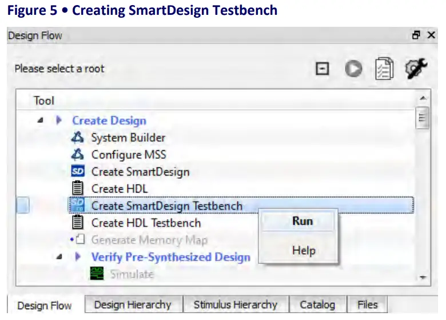Click the vertical scrollbar thumb

click(423, 118)
